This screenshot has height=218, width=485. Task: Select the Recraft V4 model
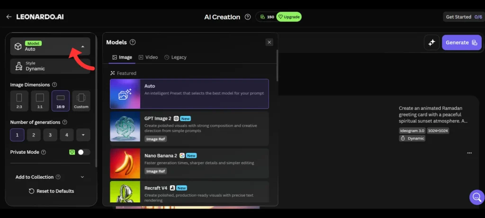(x=189, y=192)
